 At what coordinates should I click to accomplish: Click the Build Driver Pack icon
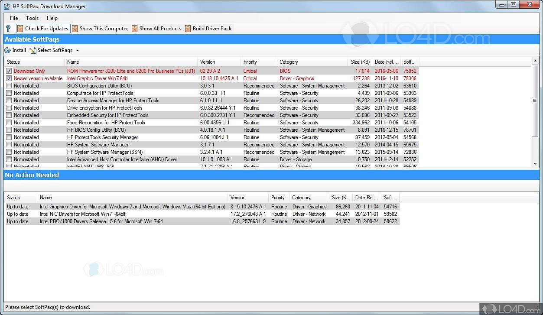click(x=188, y=29)
